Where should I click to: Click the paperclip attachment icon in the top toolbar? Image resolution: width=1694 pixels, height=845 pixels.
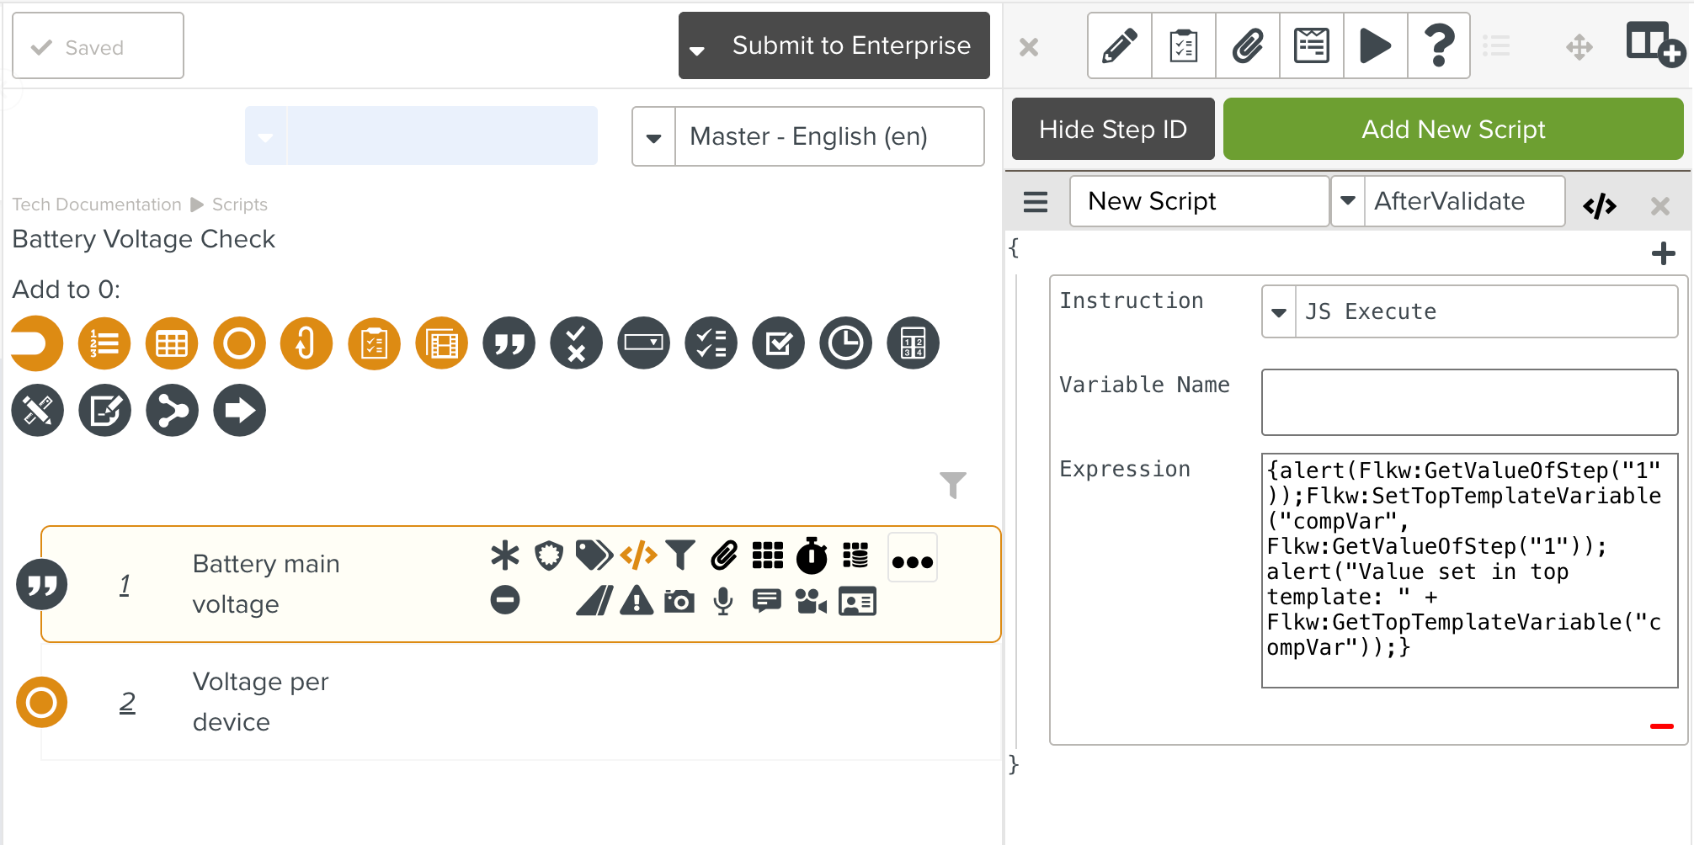click(x=1247, y=45)
